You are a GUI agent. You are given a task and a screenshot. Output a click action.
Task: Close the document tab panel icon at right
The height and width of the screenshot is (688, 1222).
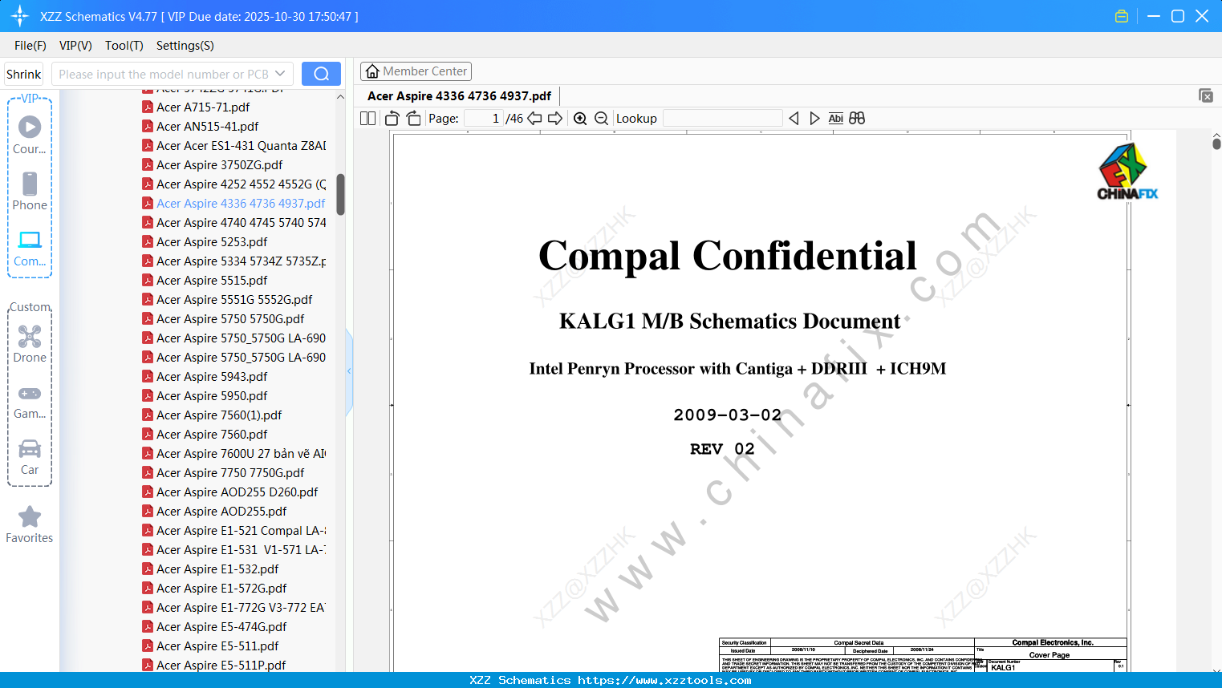[1206, 95]
